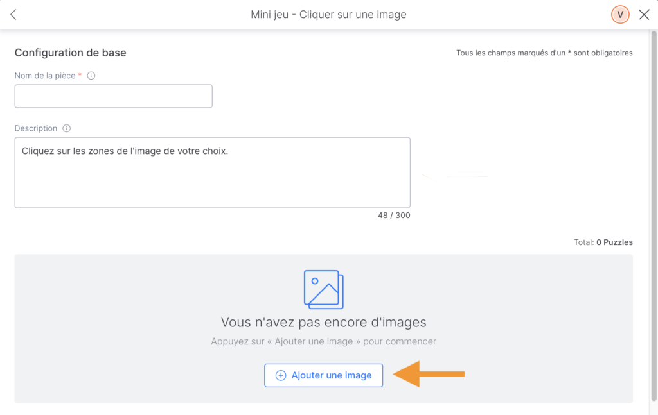This screenshot has height=415, width=658.
Task: Click the "Description" field label
Action: (36, 128)
